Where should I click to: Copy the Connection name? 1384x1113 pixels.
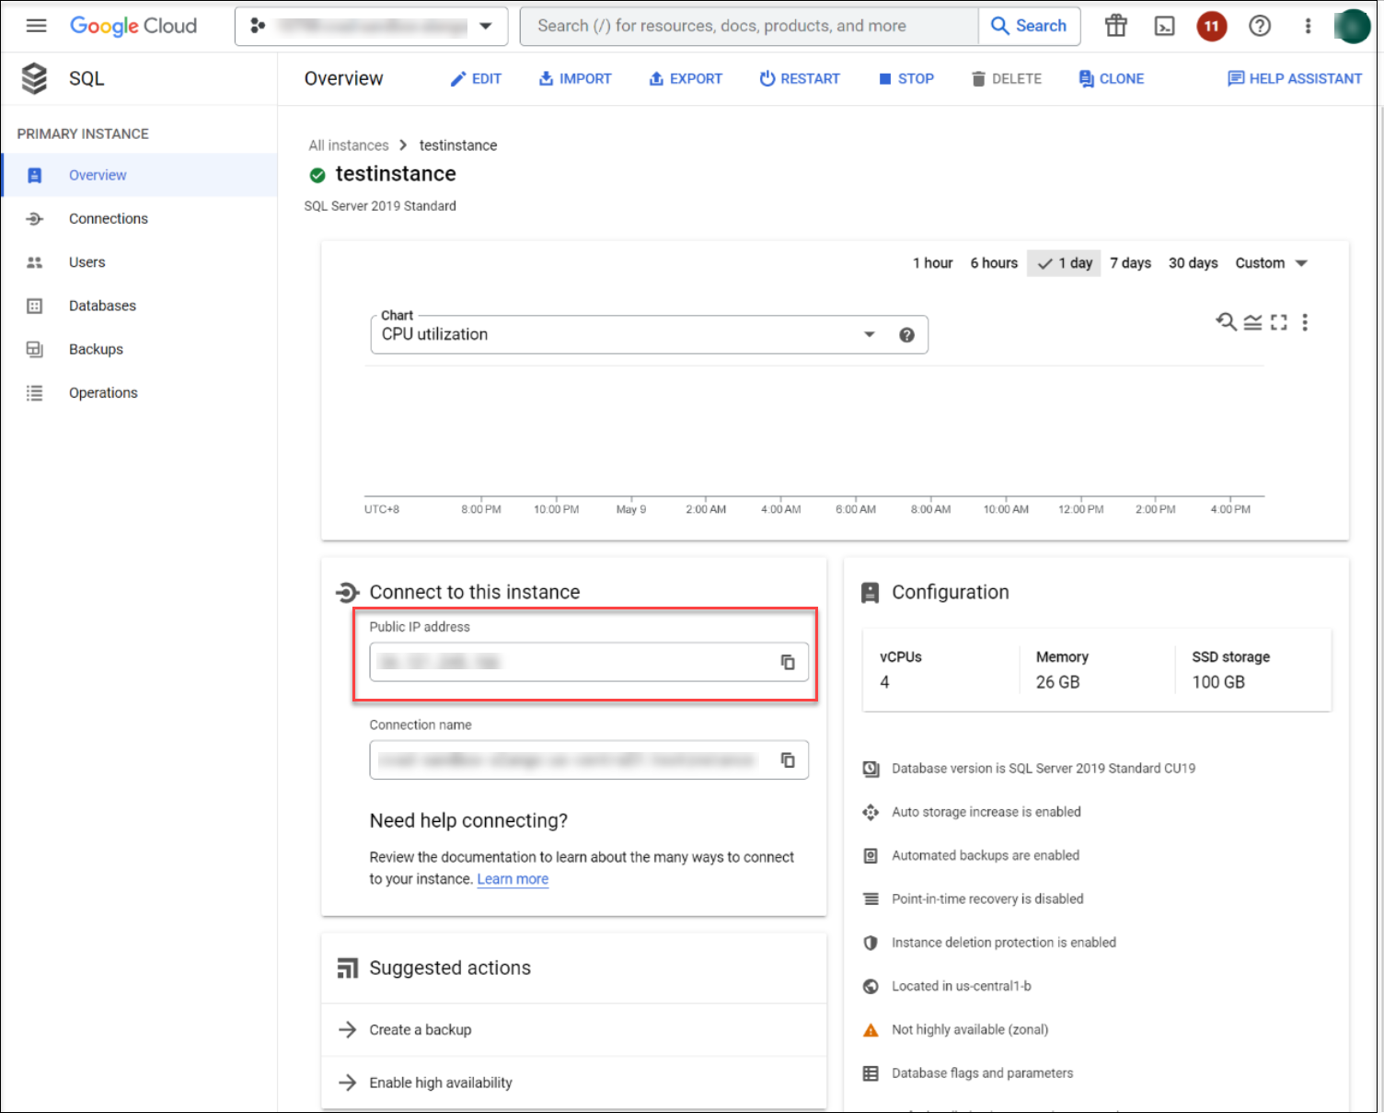(788, 759)
